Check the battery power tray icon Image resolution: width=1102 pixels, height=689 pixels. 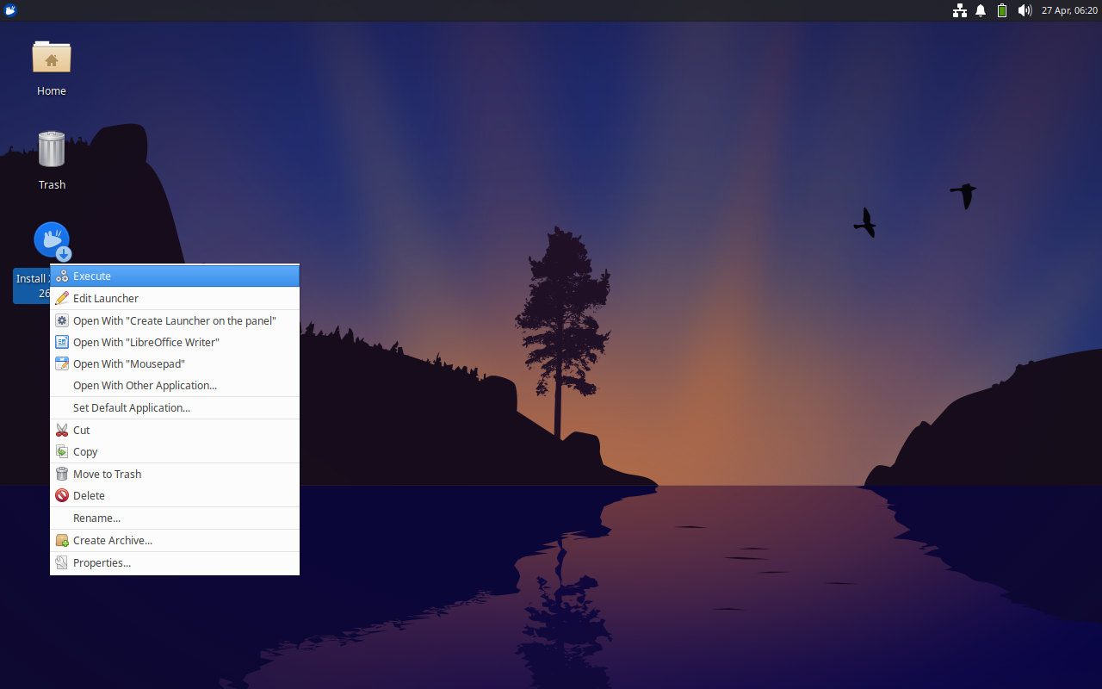(1002, 10)
